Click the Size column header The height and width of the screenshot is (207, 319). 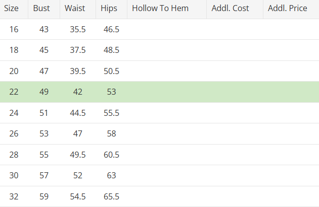tap(11, 9)
